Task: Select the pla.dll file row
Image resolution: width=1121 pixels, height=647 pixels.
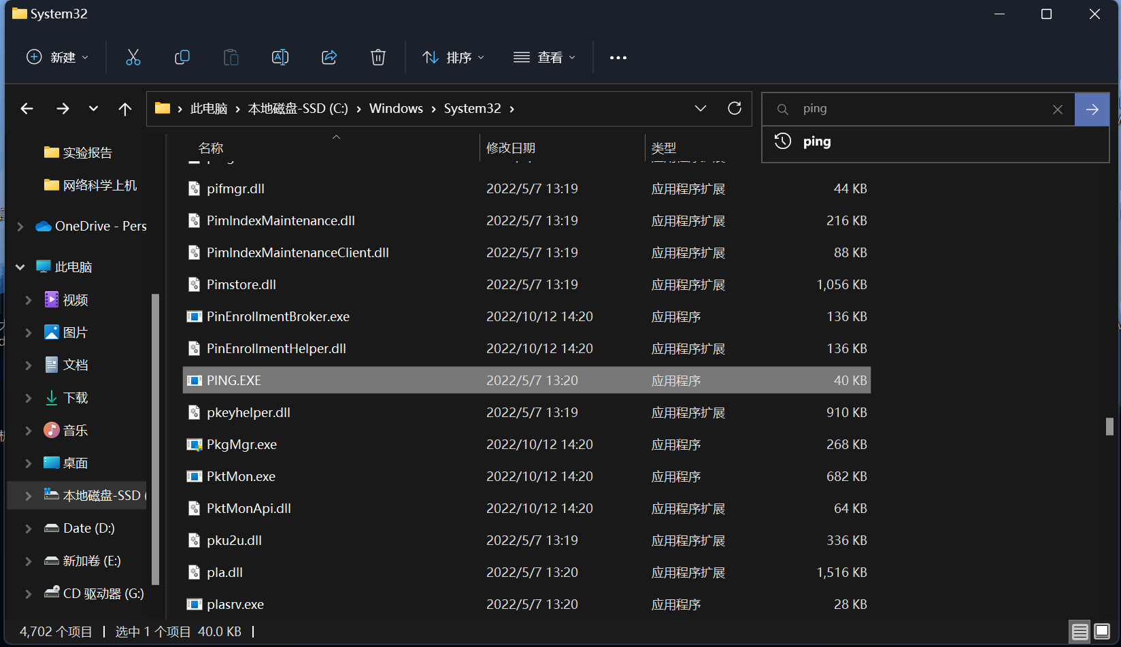Action: (526, 572)
